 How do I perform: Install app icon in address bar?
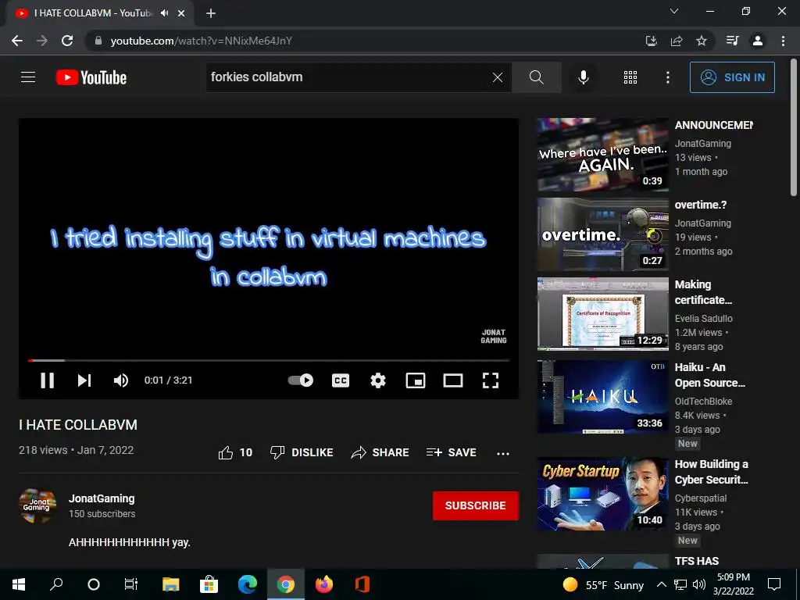651,41
